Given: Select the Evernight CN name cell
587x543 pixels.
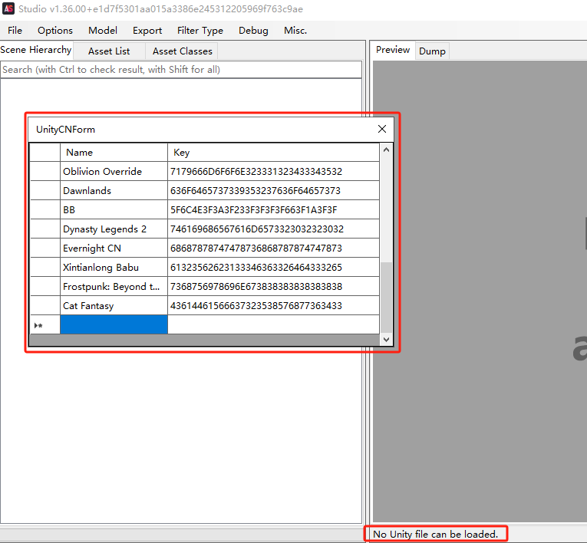Looking at the screenshot, I should click(x=114, y=248).
